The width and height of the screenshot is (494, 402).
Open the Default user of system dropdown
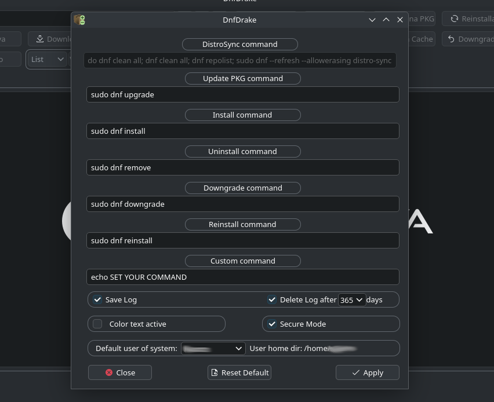pyautogui.click(x=213, y=348)
